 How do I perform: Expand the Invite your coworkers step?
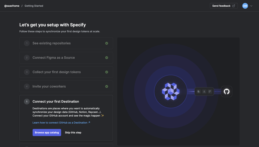66,86
